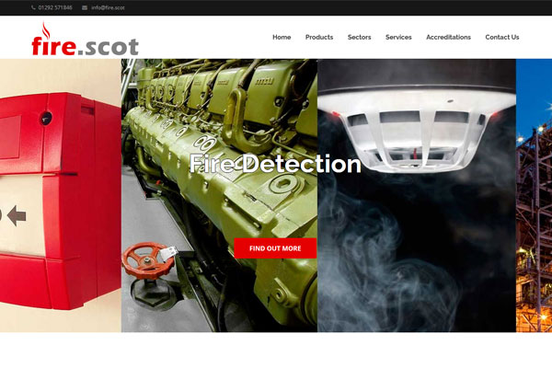Click the red valve wheel in engine photo
This screenshot has width=552, height=368.
[148, 260]
